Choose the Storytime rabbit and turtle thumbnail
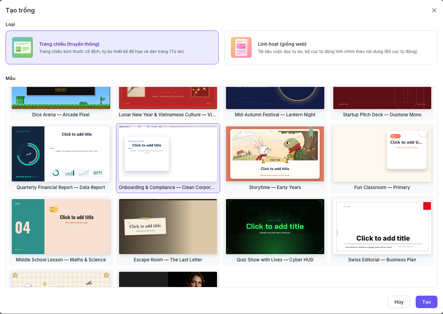 [x=275, y=154]
